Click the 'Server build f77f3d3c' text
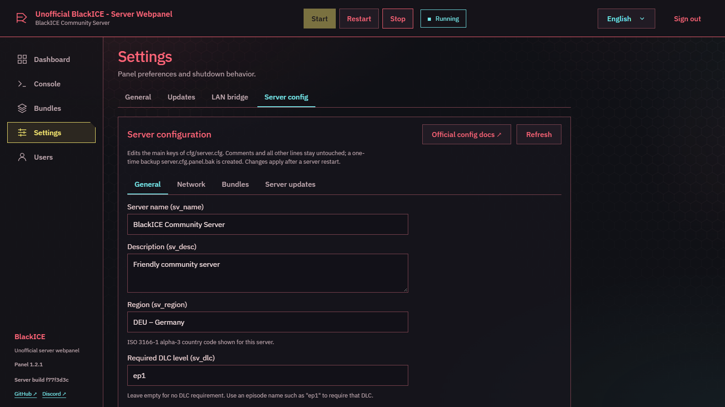This screenshot has height=407, width=725. pyautogui.click(x=42, y=380)
